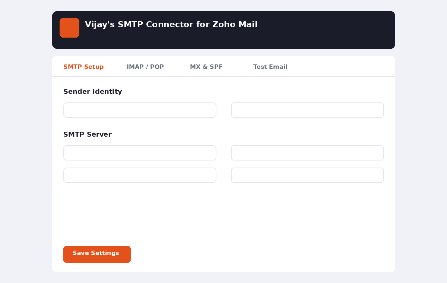Select the Test Email tab
Viewport: 447px width, 283px height.
click(x=270, y=67)
